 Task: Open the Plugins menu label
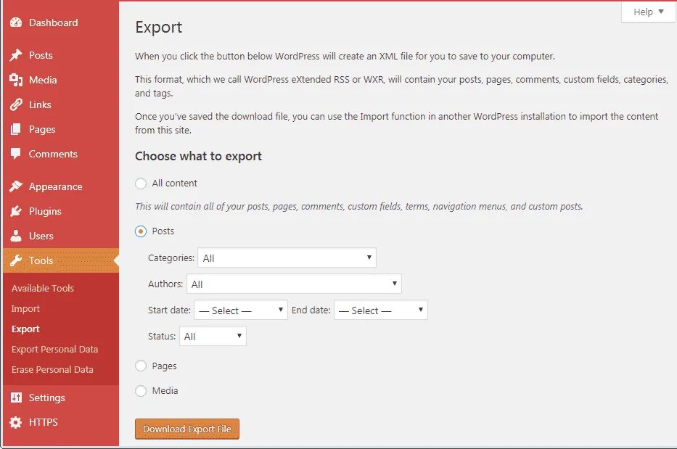pyautogui.click(x=45, y=211)
